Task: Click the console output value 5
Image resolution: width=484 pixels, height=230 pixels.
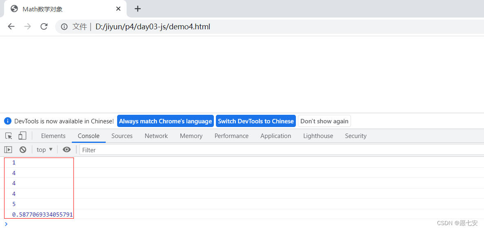Action: [x=14, y=204]
